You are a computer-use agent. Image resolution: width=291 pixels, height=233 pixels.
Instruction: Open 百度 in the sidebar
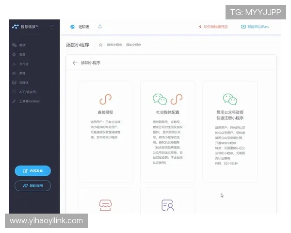click(x=22, y=54)
